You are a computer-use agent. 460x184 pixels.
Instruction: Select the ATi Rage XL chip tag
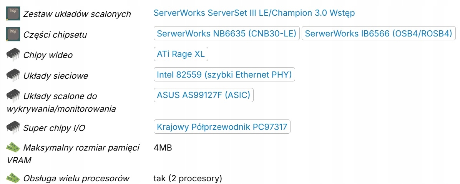click(x=181, y=54)
